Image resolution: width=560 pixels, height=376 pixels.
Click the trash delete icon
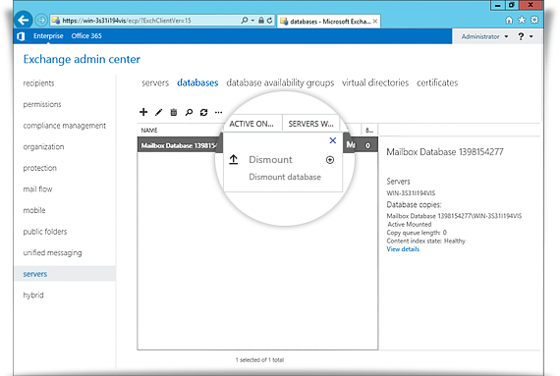[x=174, y=112]
